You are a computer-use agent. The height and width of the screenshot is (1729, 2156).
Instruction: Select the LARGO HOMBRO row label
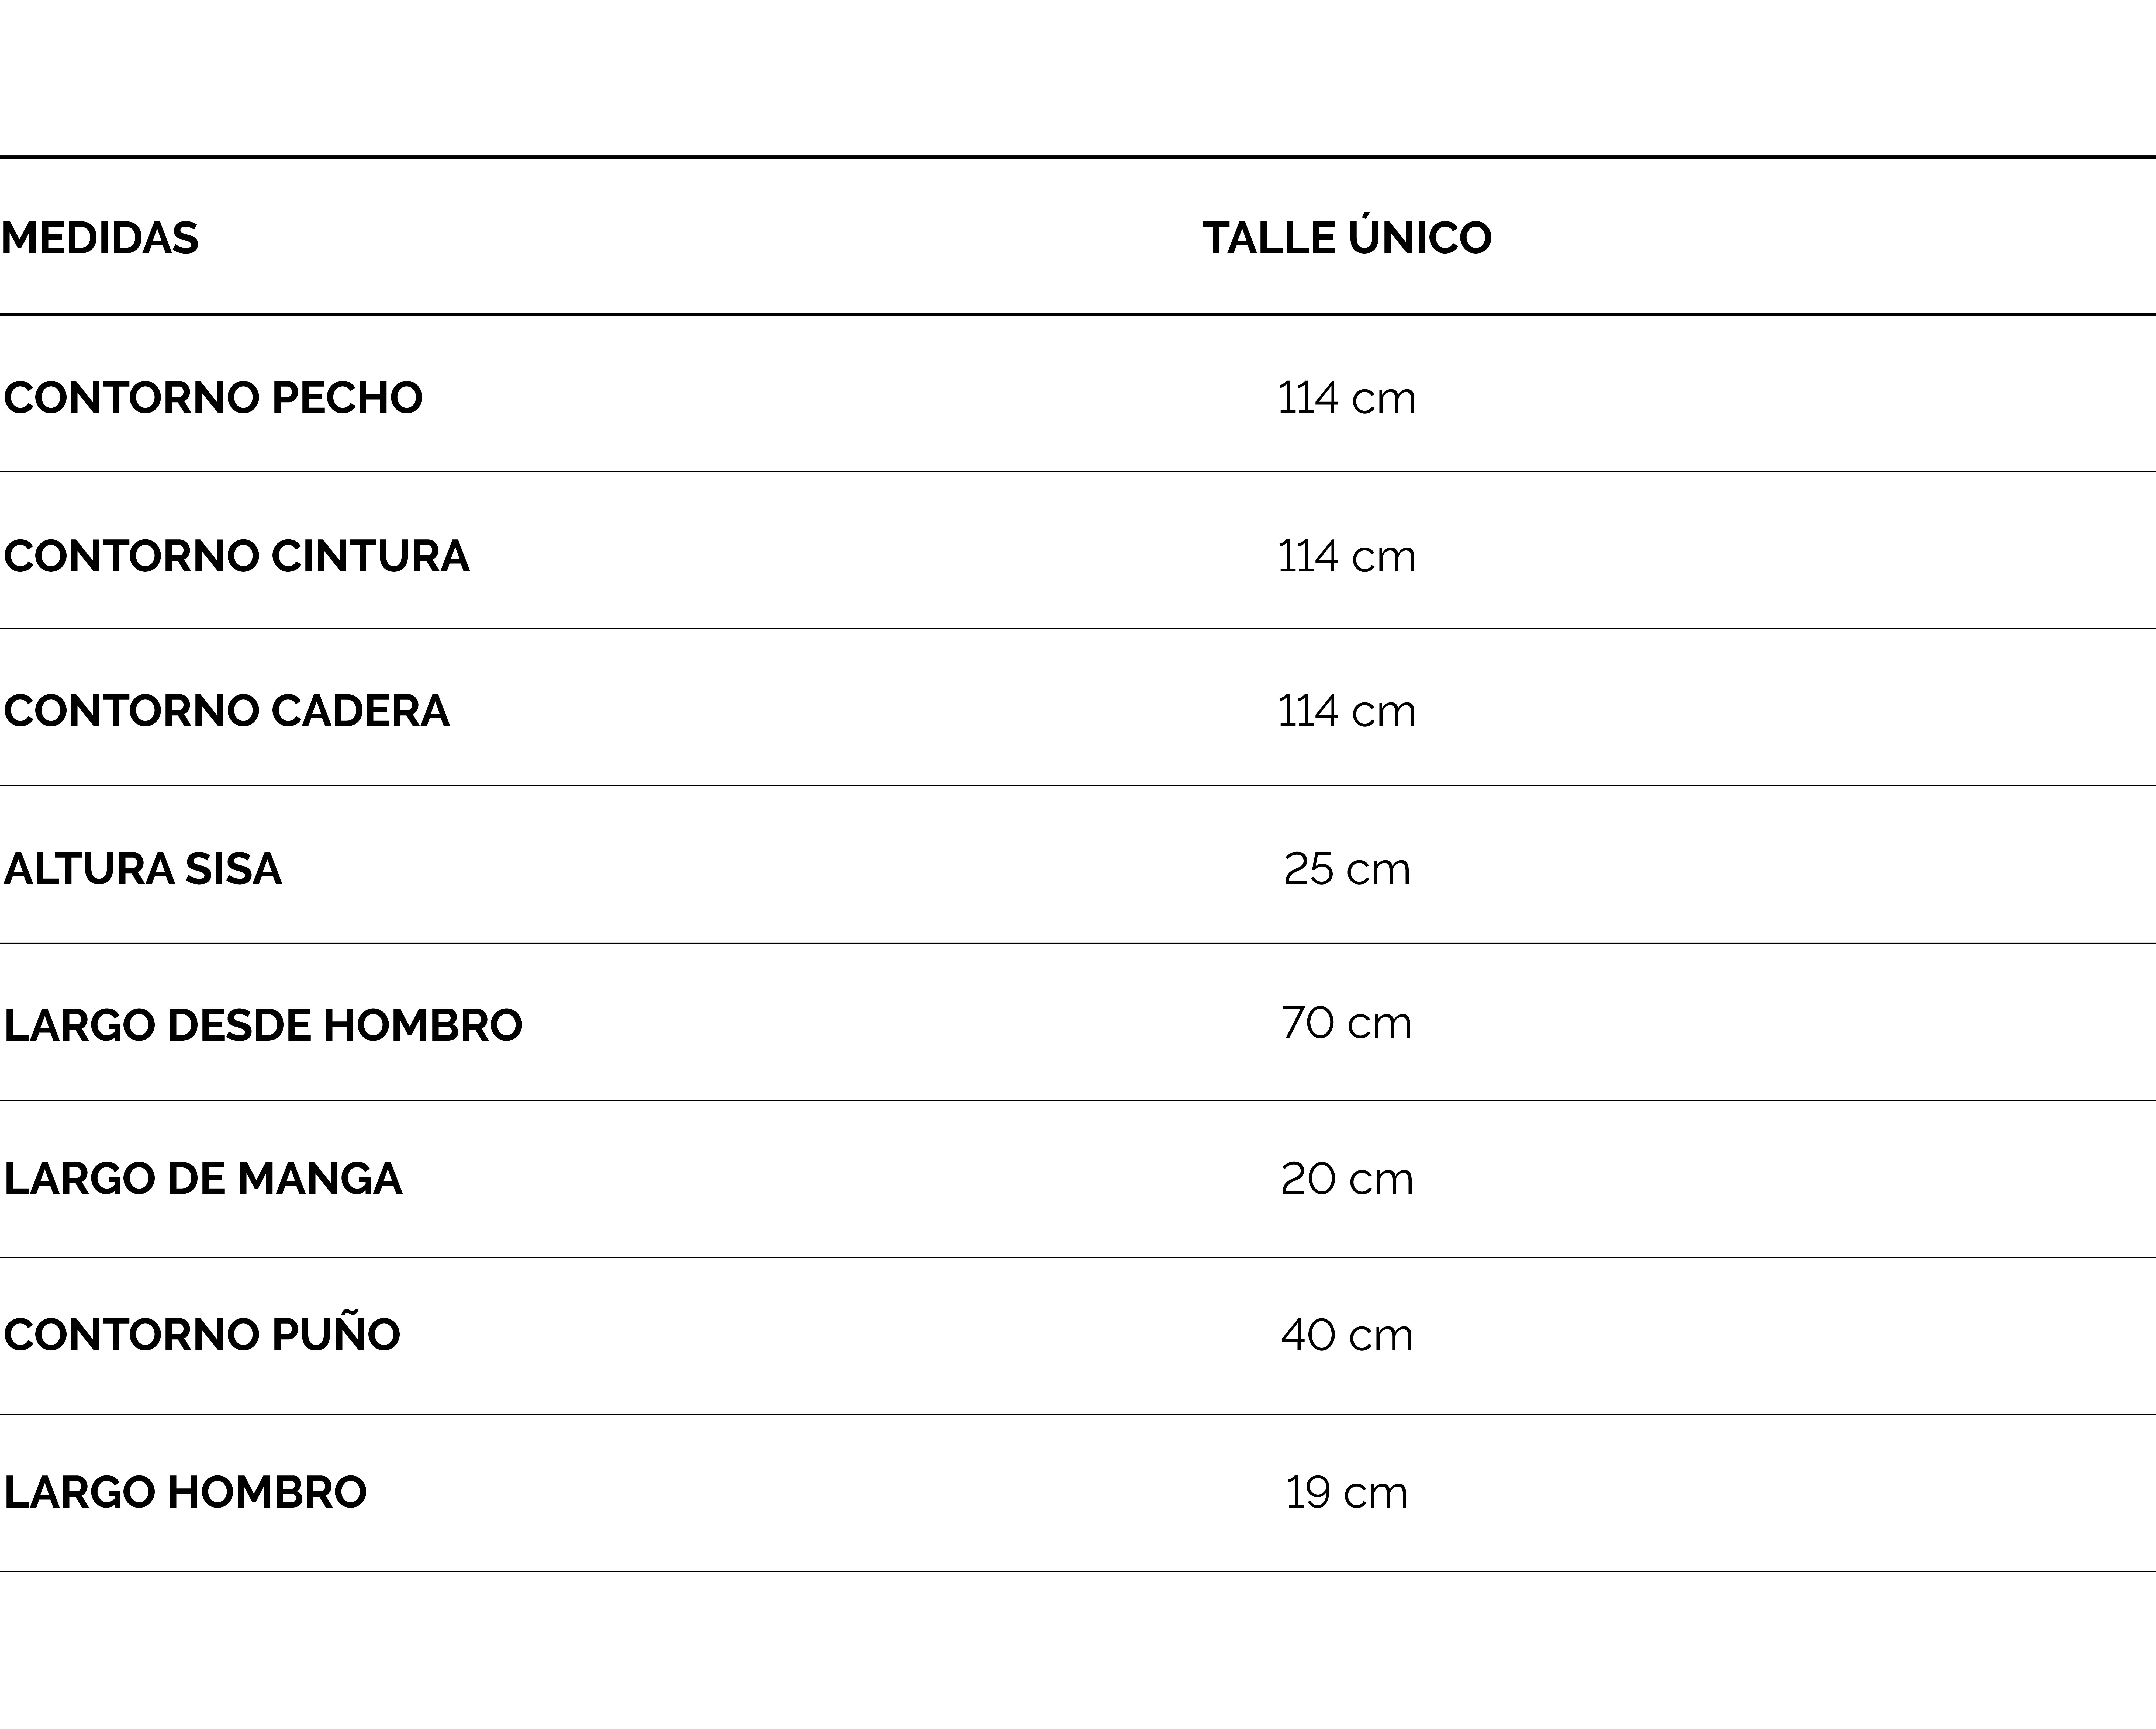point(185,1492)
